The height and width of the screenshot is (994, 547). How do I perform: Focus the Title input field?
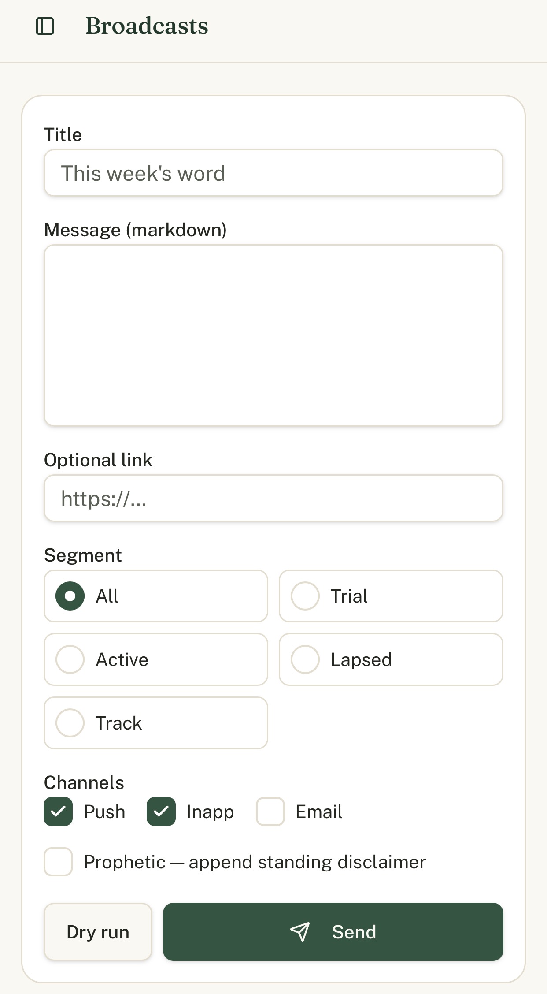pyautogui.click(x=273, y=173)
